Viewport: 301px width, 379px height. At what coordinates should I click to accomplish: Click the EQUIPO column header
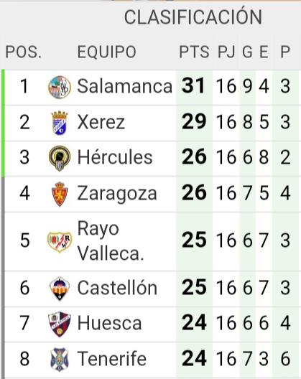click(x=107, y=52)
